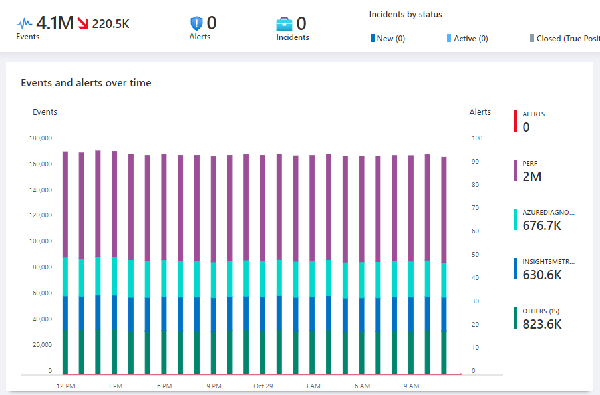Click the purple PERF legend swatch

click(x=515, y=170)
